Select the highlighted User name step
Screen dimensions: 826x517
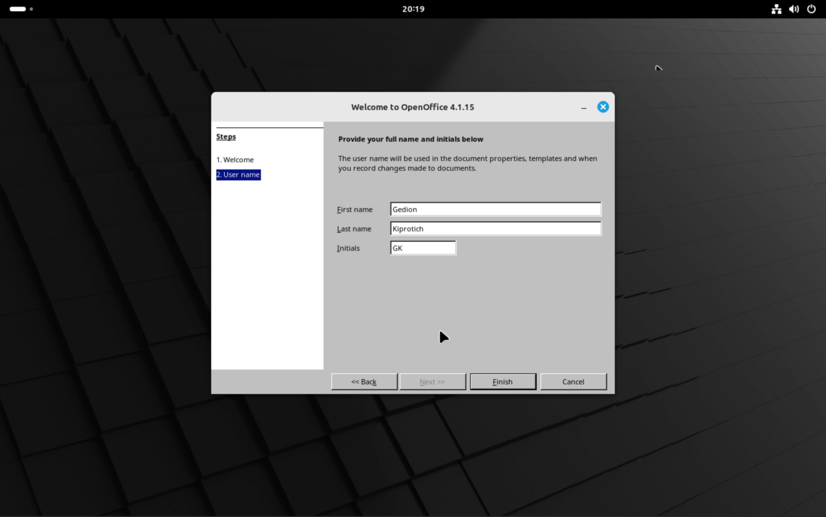[238, 174]
